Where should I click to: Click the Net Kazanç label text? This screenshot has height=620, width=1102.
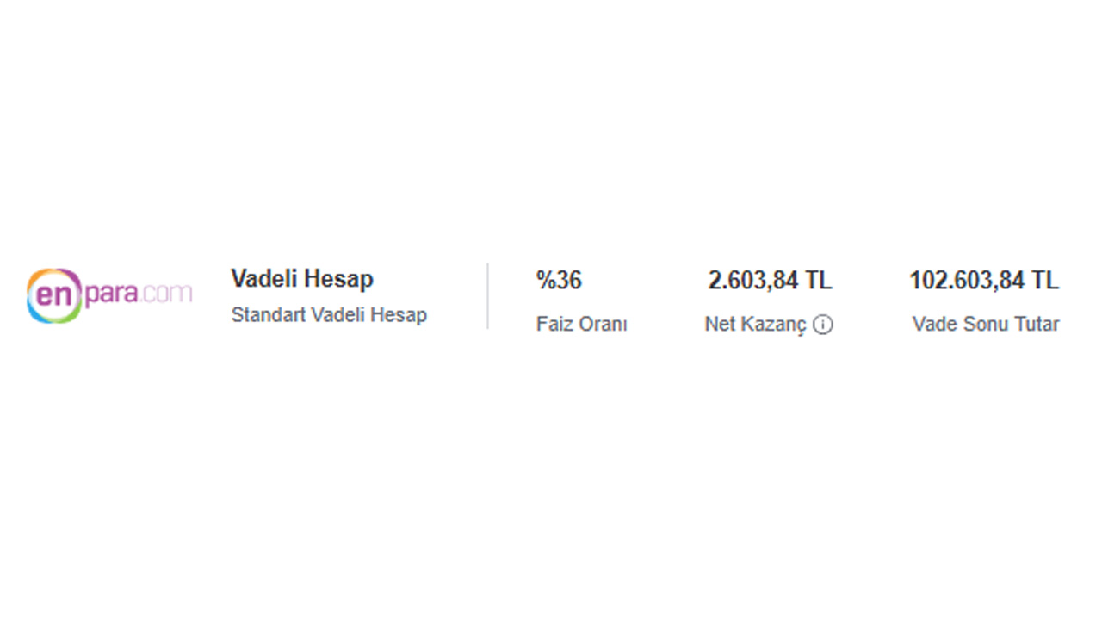755,325
